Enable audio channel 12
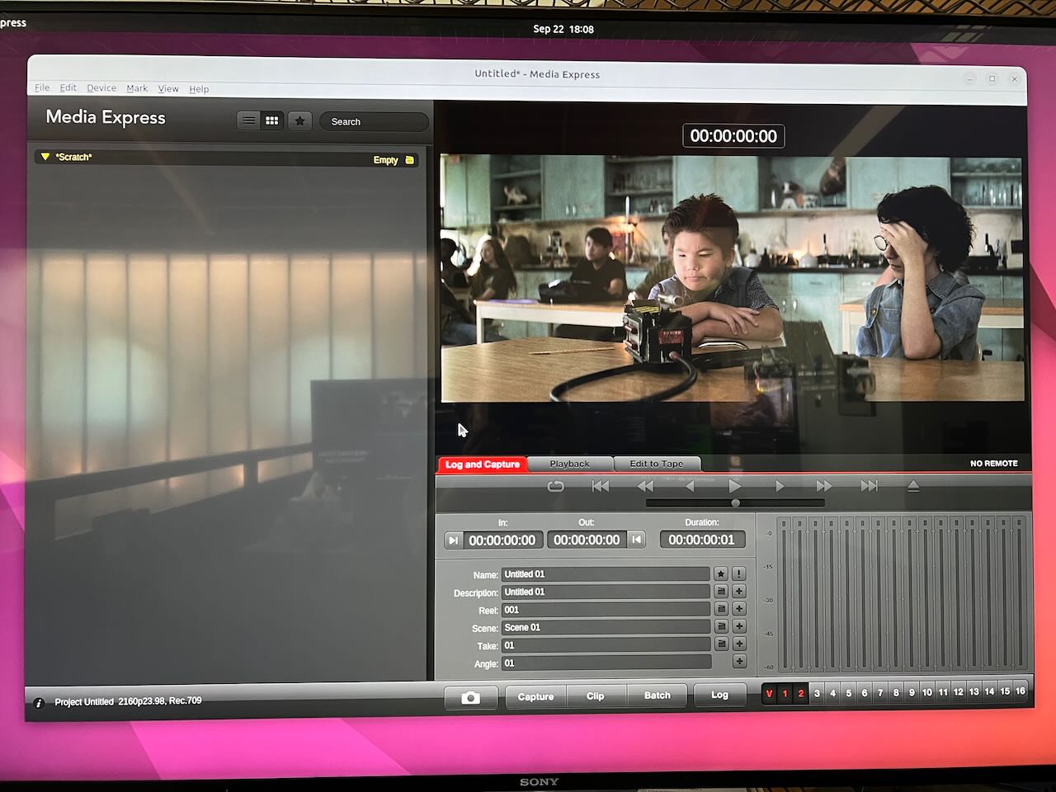The width and height of the screenshot is (1056, 792). tap(959, 691)
